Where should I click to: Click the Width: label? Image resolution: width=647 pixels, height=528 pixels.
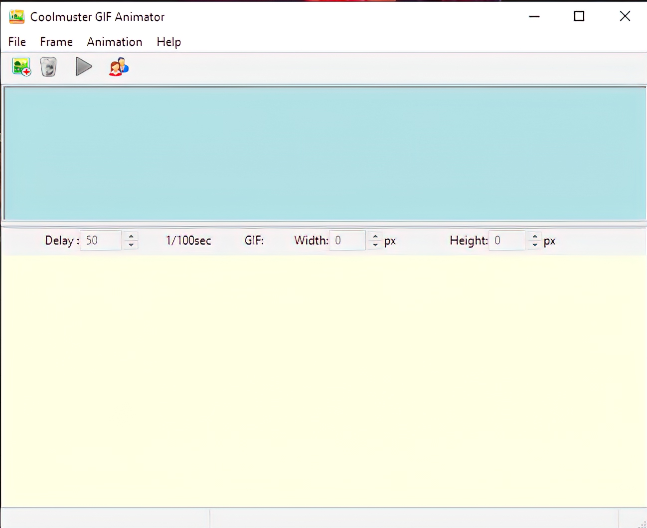(312, 241)
